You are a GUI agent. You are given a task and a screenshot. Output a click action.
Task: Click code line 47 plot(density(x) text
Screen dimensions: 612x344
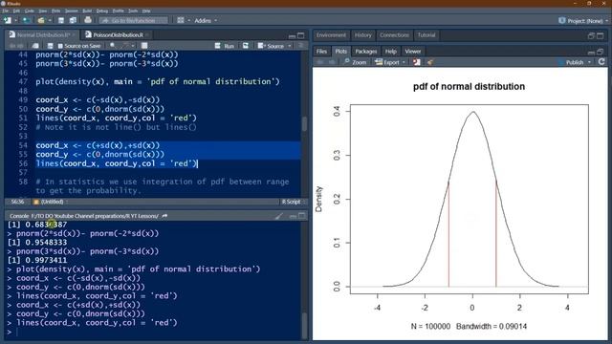pyautogui.click(x=158, y=81)
